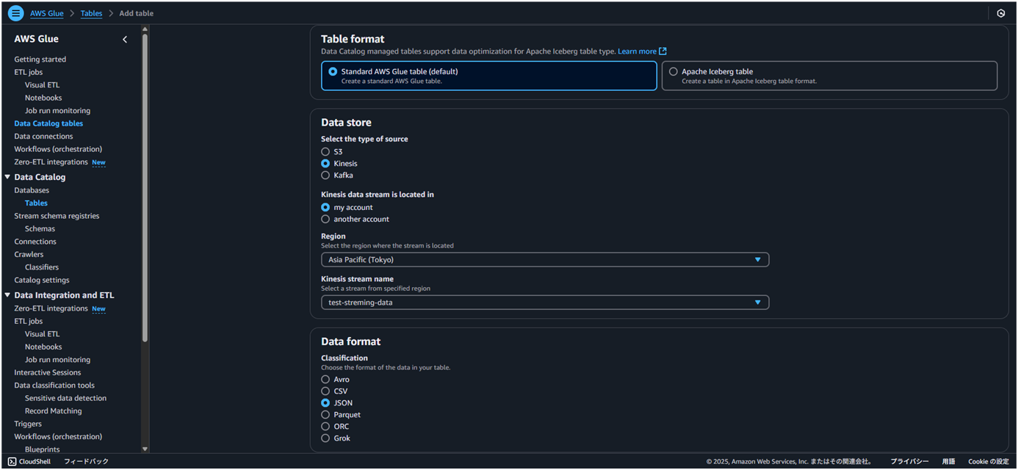The image size is (1018, 470).
Task: Open Getting started in the sidebar
Action: pyautogui.click(x=40, y=59)
